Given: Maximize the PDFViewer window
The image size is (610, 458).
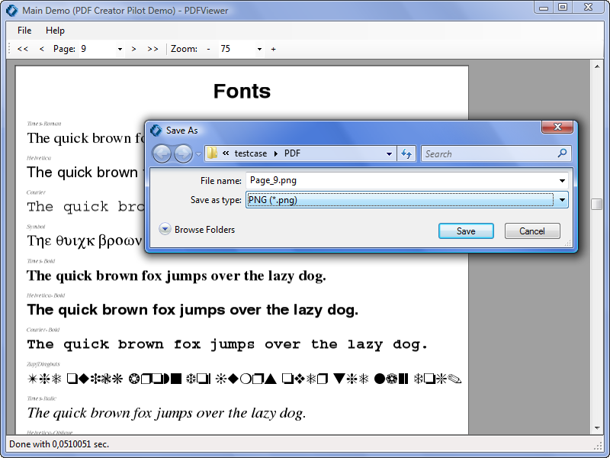Looking at the screenshot, I should tap(563, 7).
